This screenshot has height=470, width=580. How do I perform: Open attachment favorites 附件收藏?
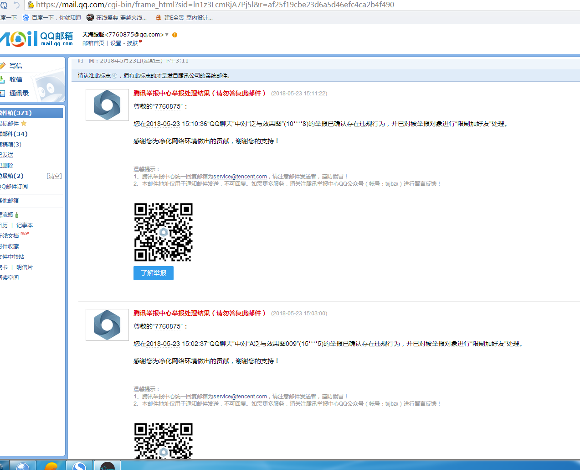tap(10, 246)
